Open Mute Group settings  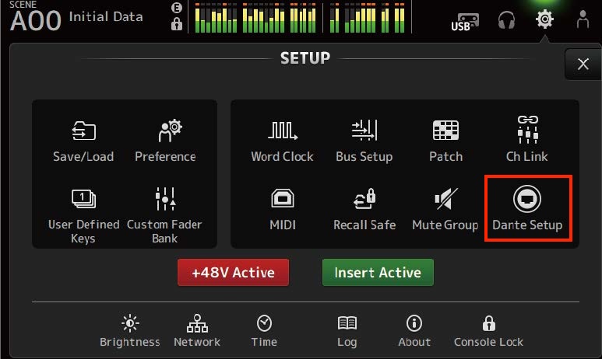445,209
